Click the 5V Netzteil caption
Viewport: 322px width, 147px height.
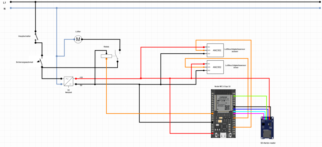(x=68, y=91)
